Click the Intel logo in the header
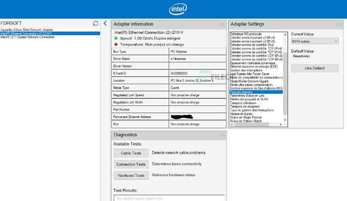Image resolution: width=347 pixels, height=201 pixels. 178,9
